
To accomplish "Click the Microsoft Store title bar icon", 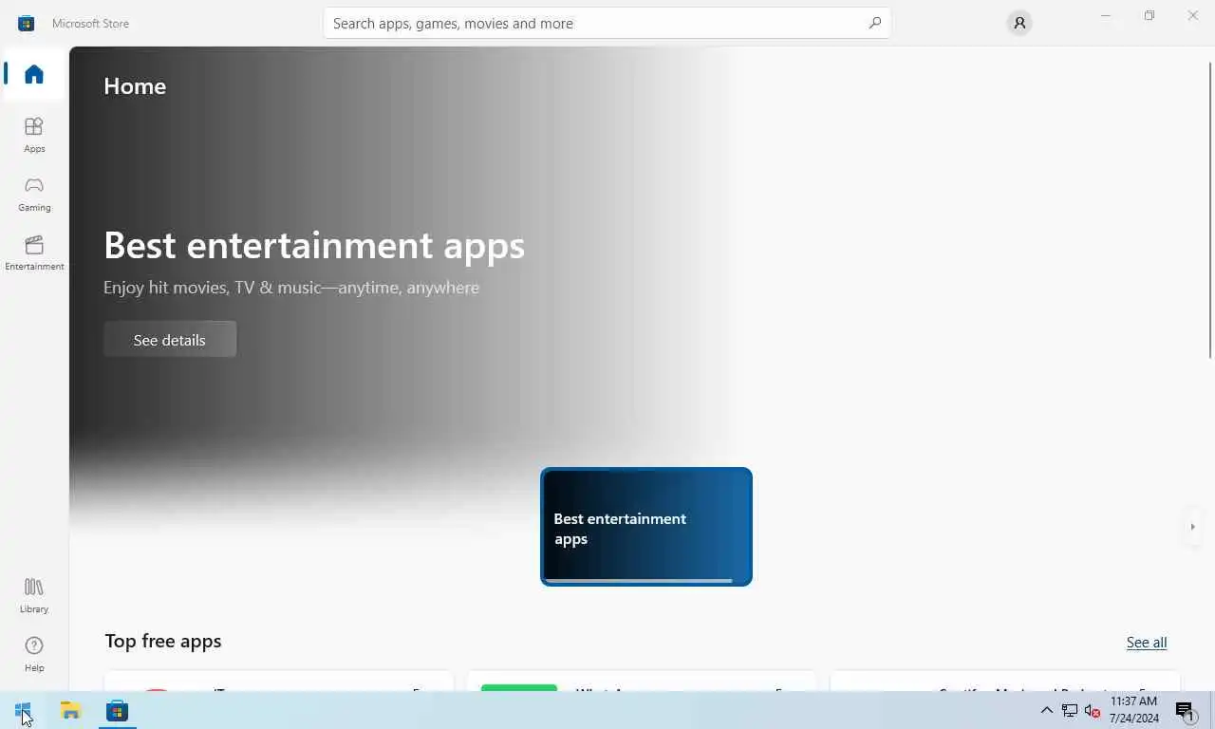I will pos(26,23).
